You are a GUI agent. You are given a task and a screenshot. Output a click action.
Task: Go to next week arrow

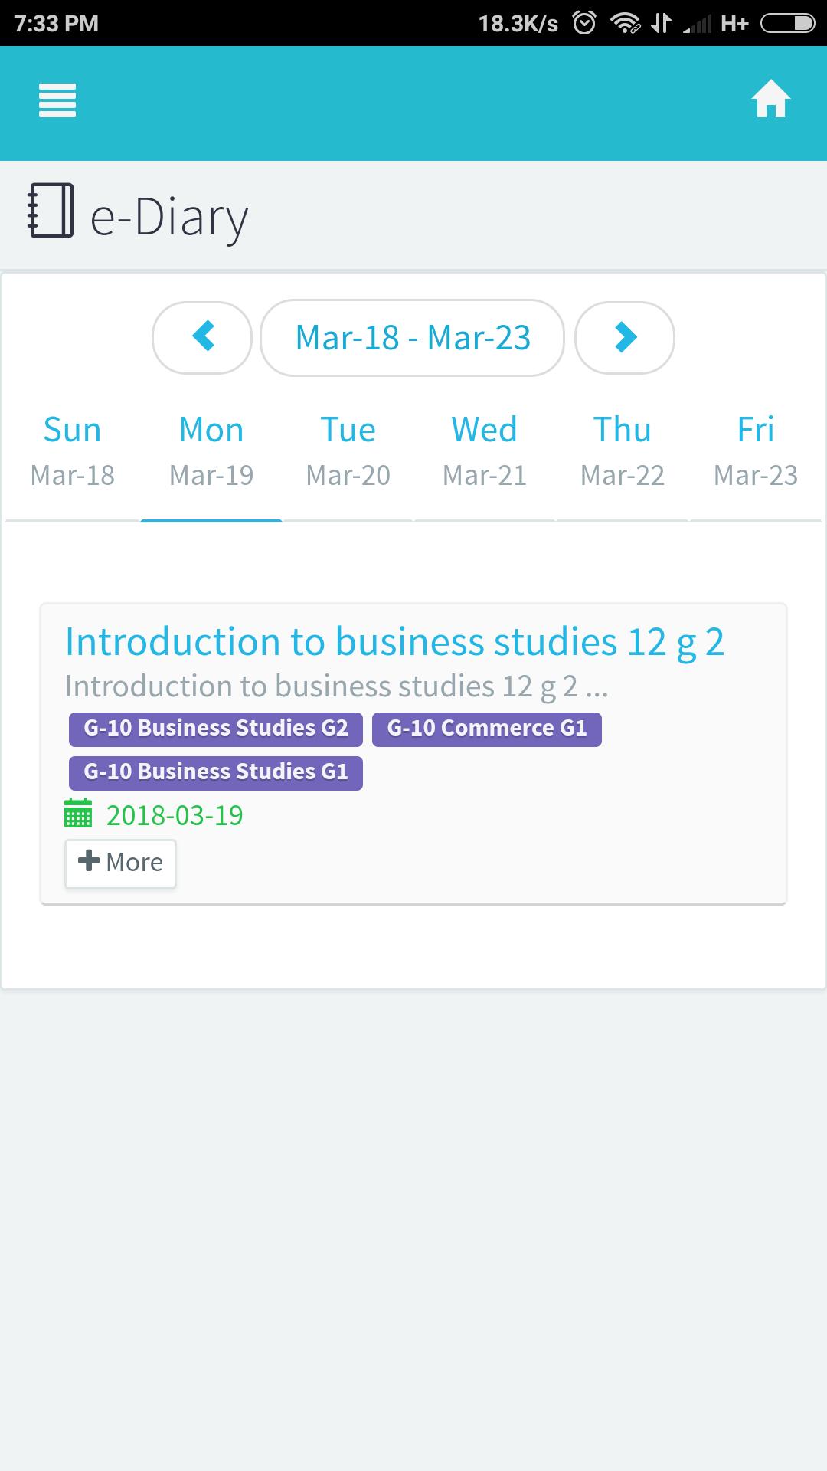tap(625, 337)
